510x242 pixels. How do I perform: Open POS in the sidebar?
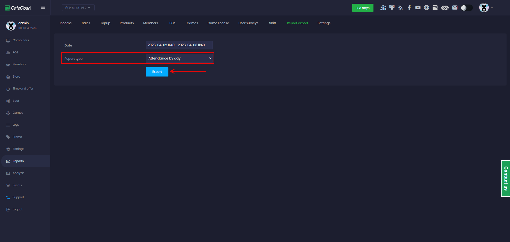[15, 53]
